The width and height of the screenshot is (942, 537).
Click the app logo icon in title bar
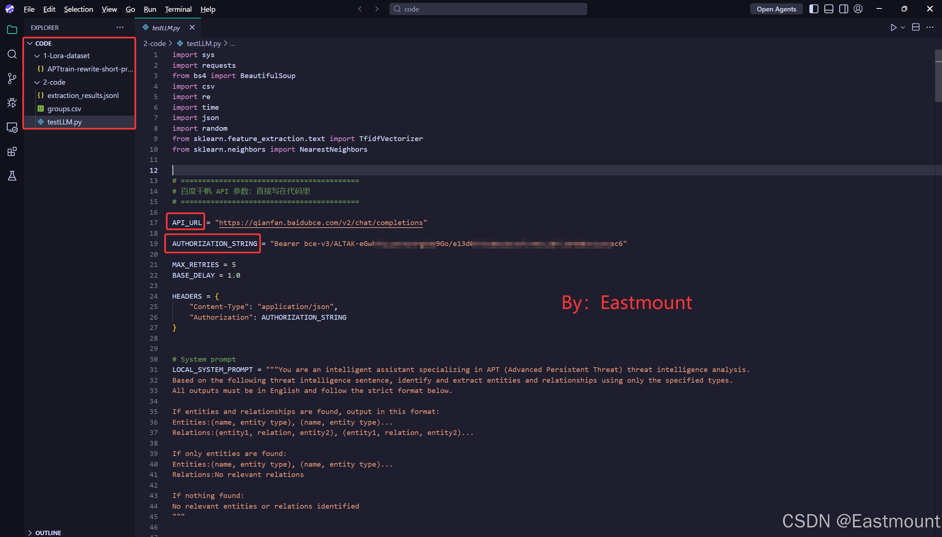(10, 9)
